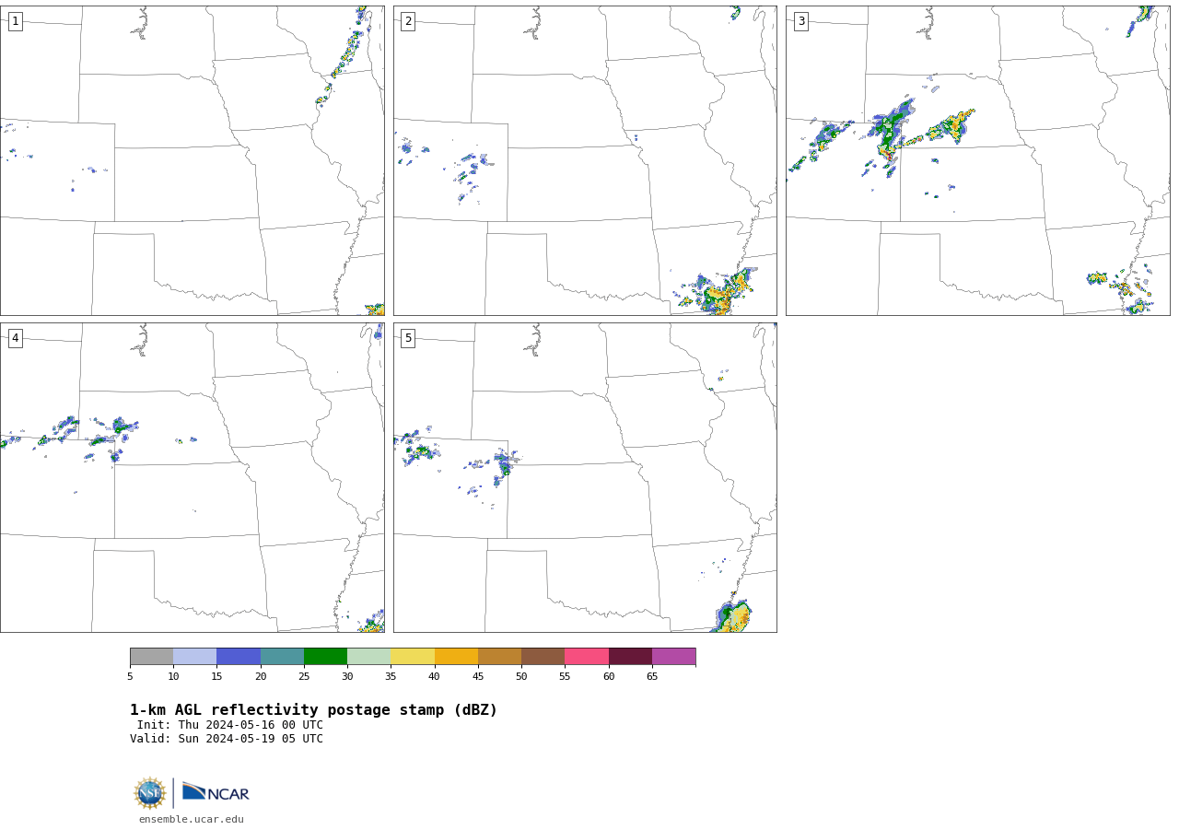Click the yellow 35-40 dBZ swatch
The image size is (1179, 830).
[413, 657]
